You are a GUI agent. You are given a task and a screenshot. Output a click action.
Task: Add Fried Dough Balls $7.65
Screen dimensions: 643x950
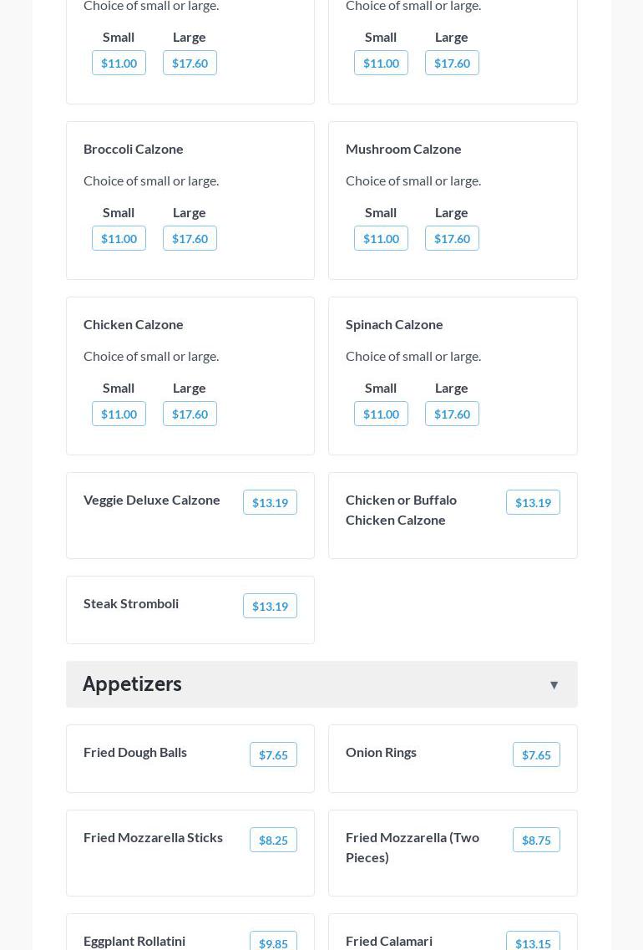click(x=273, y=755)
